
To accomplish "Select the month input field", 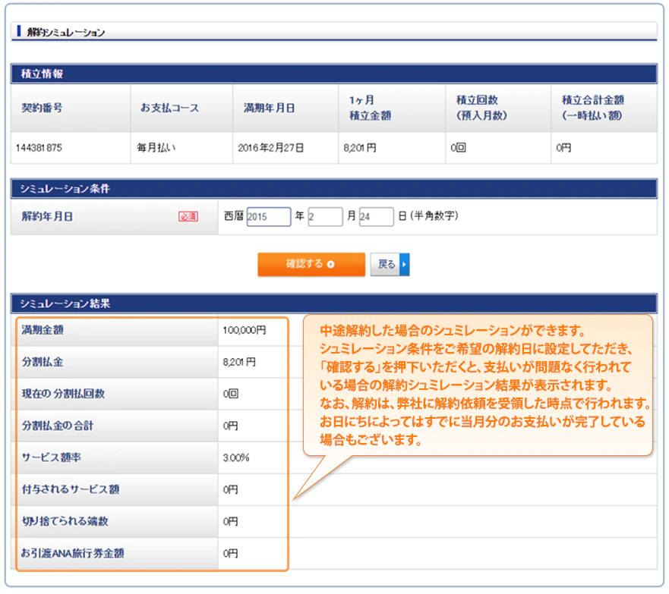I will [325, 217].
